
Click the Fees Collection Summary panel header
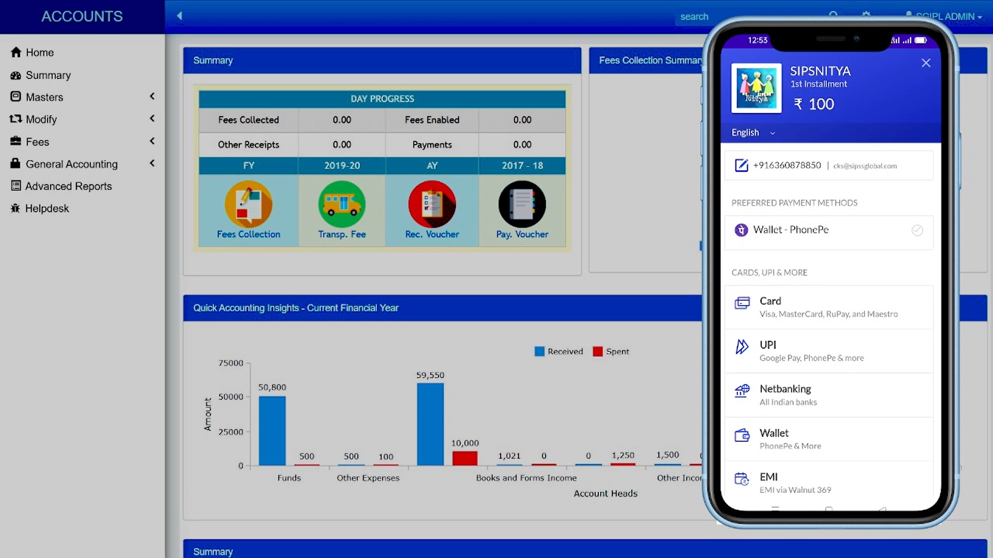[645, 60]
